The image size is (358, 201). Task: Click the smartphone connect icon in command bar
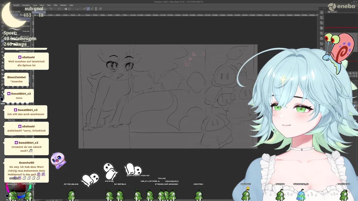96,9
